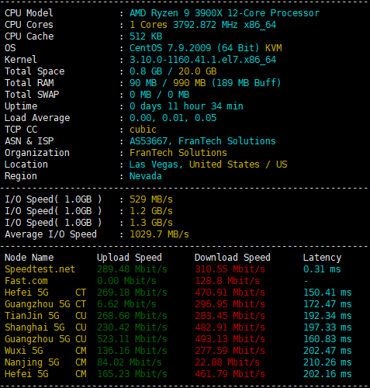The width and height of the screenshot is (370, 388).
Task: Click Average I/O Speed value 1029.7 MB/s
Action: [159, 234]
